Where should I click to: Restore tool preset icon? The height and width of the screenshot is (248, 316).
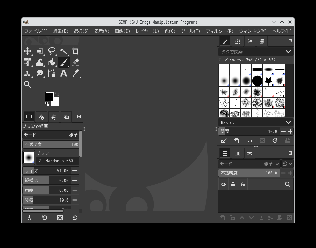[x=45, y=218]
